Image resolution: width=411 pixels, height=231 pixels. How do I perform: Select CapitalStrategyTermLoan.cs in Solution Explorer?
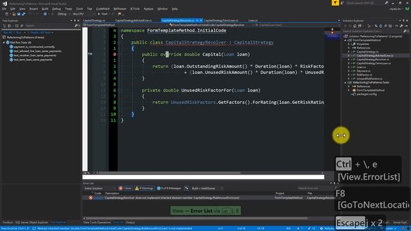(374, 63)
